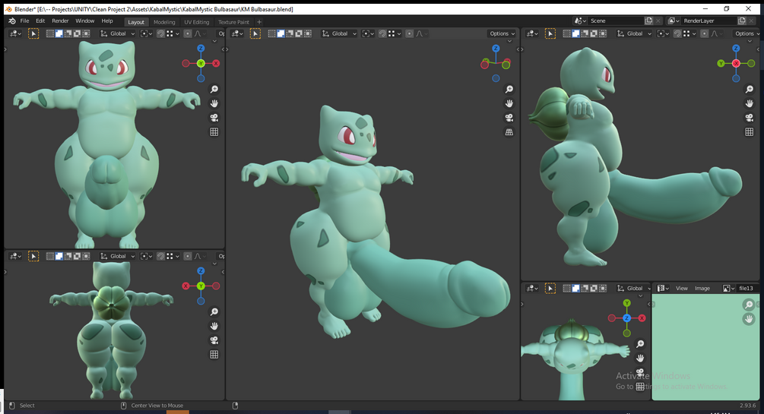Click zoom magnifier gizmo in side-view viewport
Screen dimensions: 764x414
750,89
